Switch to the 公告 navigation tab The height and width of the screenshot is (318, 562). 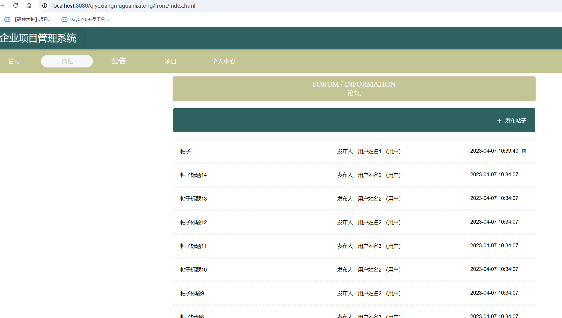click(119, 61)
